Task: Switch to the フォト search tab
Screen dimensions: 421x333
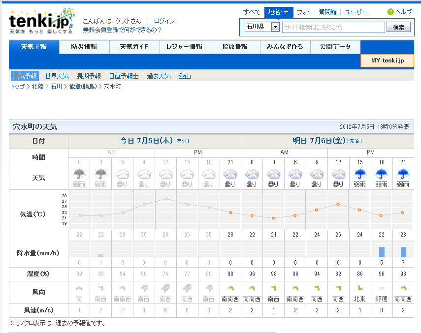Action: point(304,12)
